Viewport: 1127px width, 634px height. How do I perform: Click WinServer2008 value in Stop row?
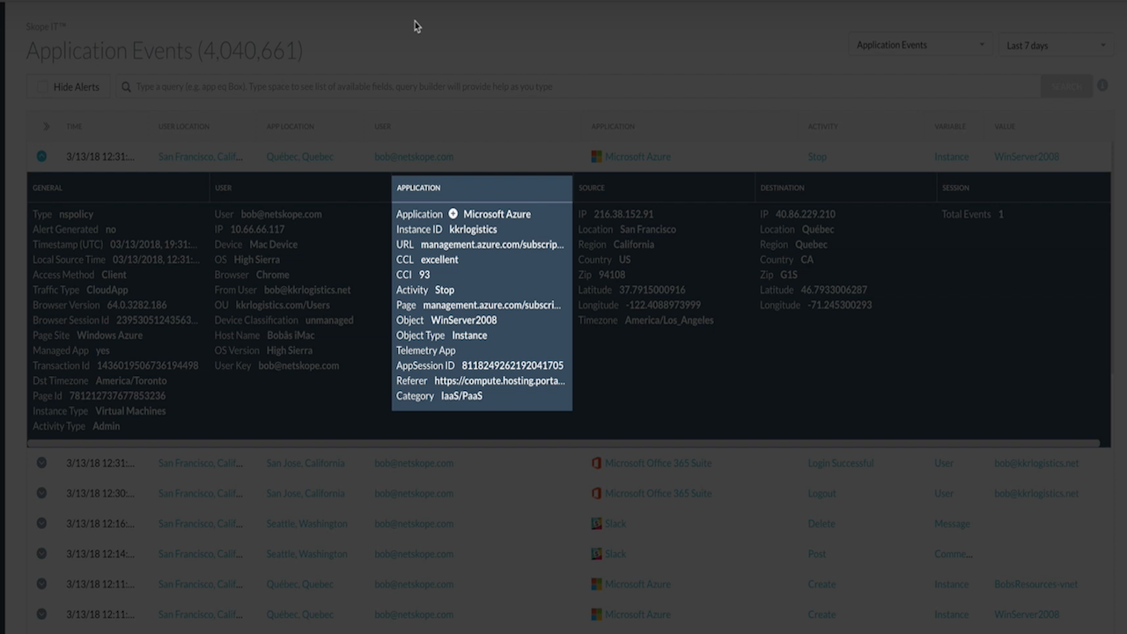[1027, 157]
